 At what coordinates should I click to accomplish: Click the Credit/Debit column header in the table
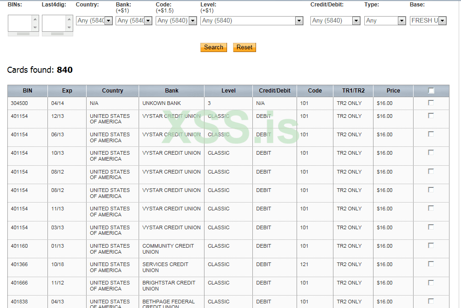(274, 91)
